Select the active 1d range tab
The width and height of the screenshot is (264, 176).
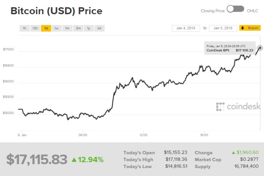point(46,28)
